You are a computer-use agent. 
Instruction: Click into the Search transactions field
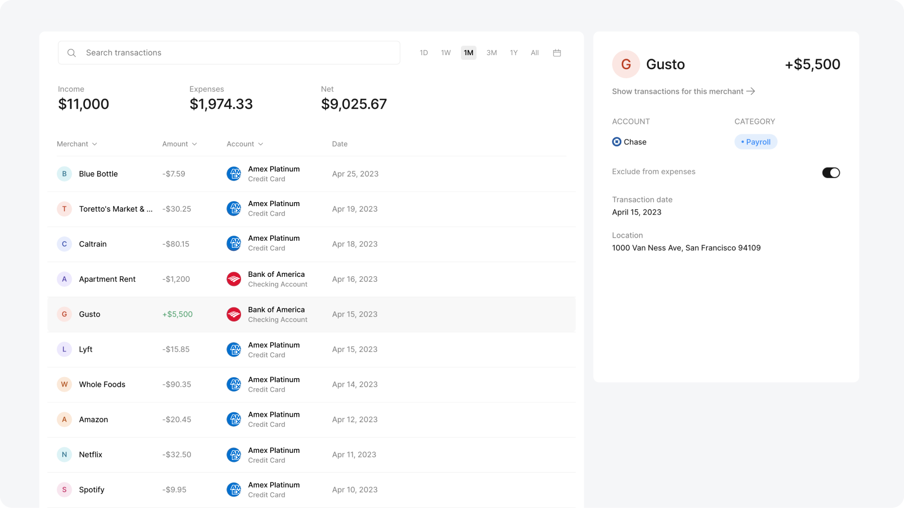(229, 53)
